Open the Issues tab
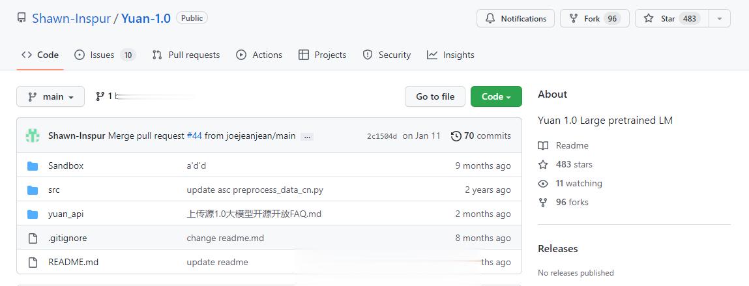The height and width of the screenshot is (286, 749). [105, 55]
